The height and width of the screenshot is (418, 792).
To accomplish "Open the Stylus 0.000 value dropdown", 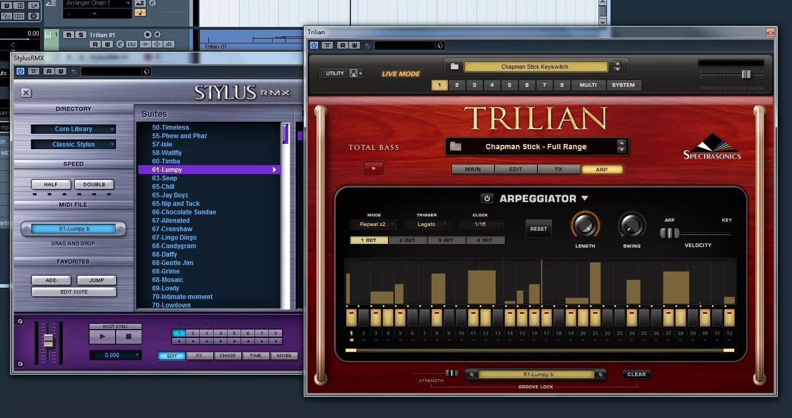I will click(116, 355).
